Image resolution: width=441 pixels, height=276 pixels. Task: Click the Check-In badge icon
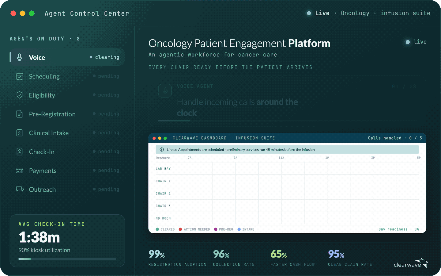(20, 151)
